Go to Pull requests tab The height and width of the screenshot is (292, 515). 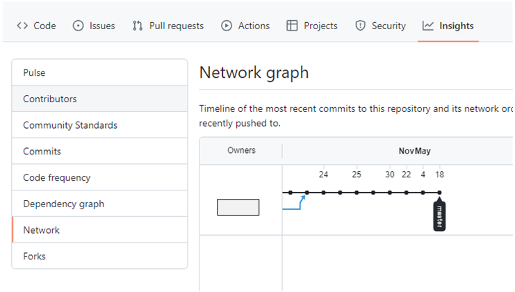[x=167, y=26]
